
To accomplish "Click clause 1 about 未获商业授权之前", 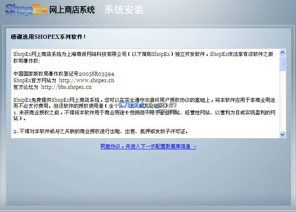I will pos(144,116).
